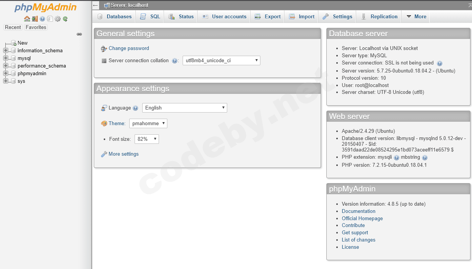The image size is (472, 269).
Task: Go to the Import tab
Action: coord(302,16)
